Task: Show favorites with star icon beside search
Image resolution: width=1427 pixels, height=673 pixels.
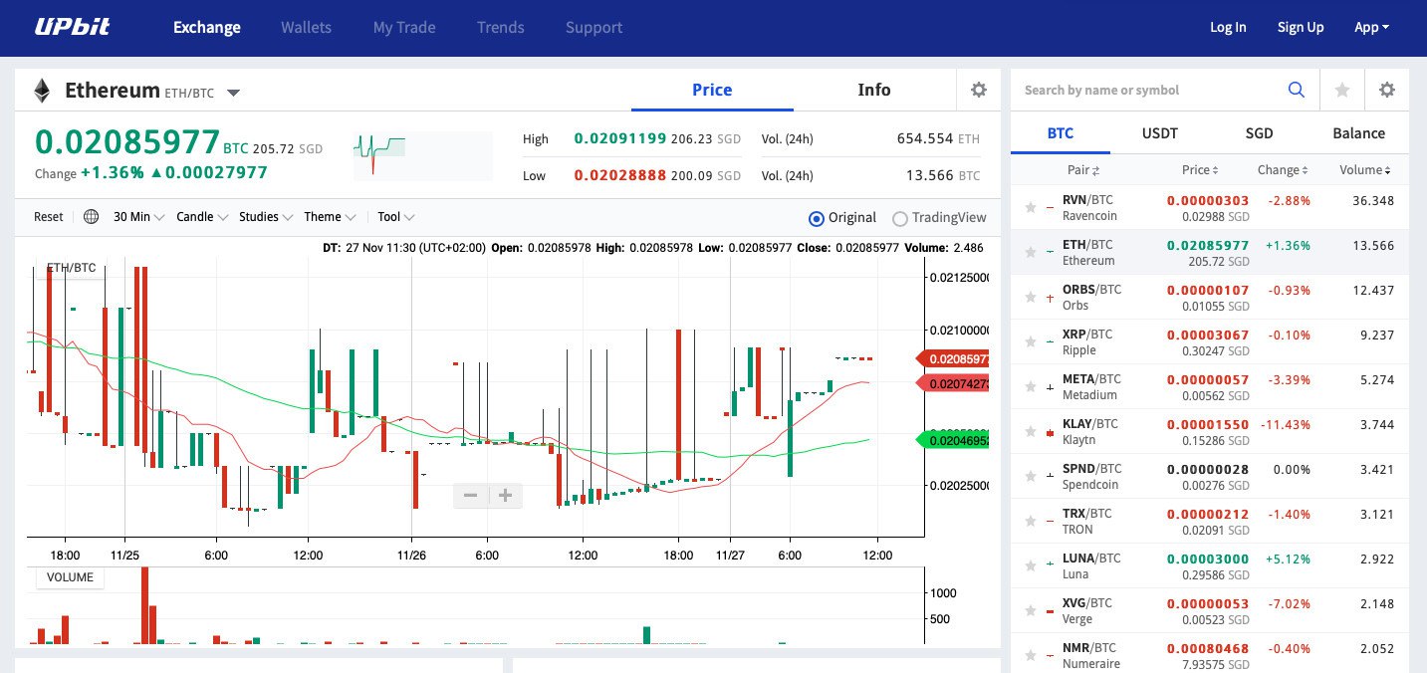Action: click(x=1342, y=90)
